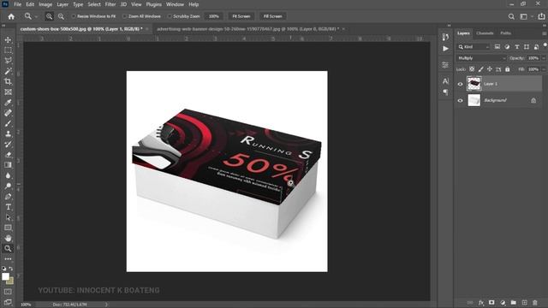Select the Move tool
The image size is (548, 308).
pos(8,40)
